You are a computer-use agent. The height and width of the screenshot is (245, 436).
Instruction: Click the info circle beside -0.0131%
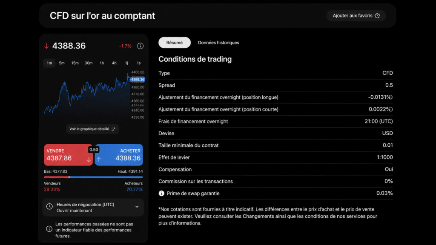391,97
